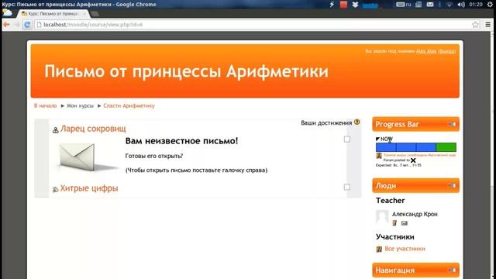
Task: Click the first blue progress segment
Action: point(386,147)
